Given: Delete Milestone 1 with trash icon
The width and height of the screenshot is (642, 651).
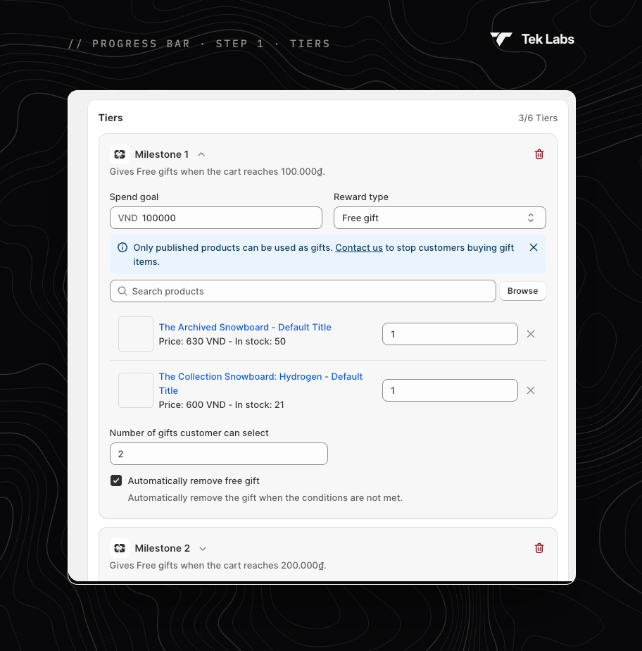Looking at the screenshot, I should click(539, 154).
